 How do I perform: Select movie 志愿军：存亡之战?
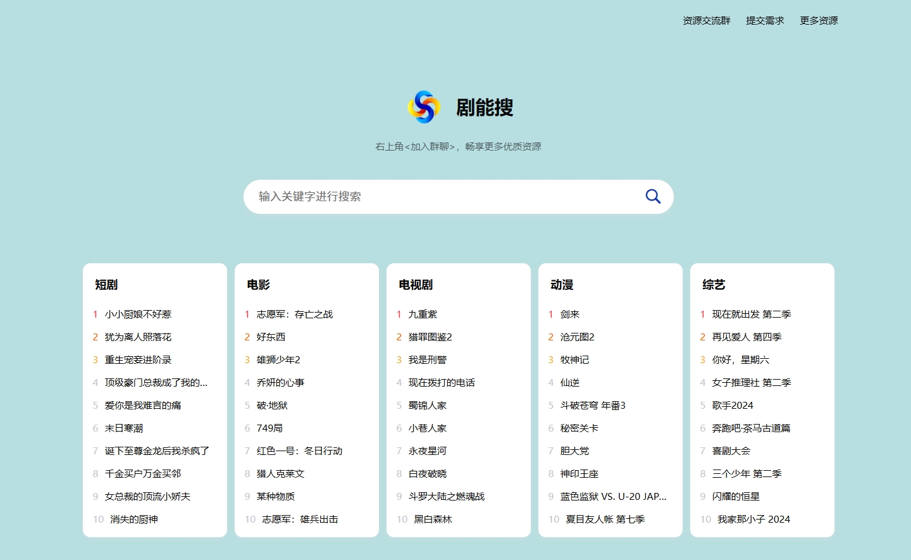click(294, 314)
